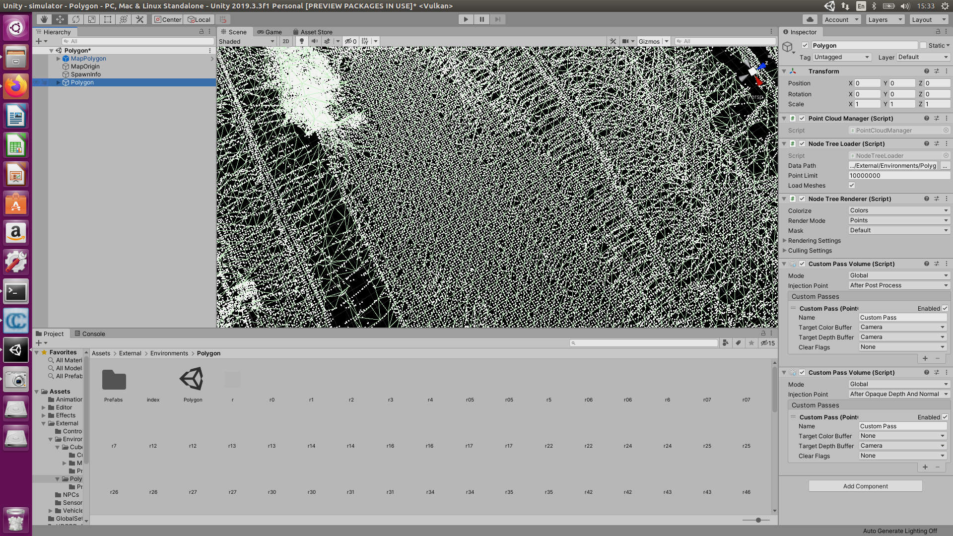
Task: Disable Load Meshes in Node Tree Loader
Action: (852, 185)
